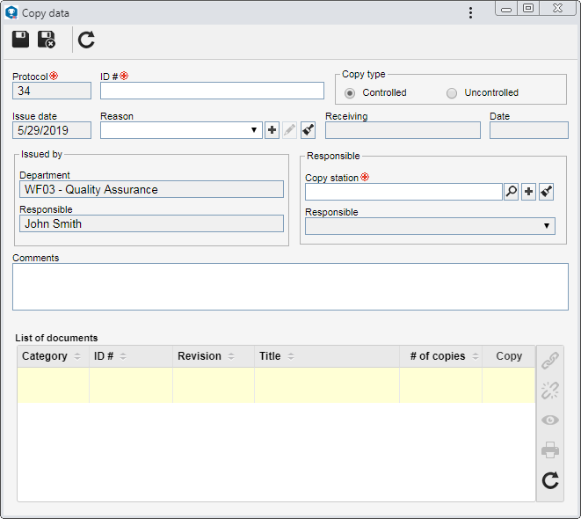
Task: Sort documents by # of copies column
Action: [476, 356]
